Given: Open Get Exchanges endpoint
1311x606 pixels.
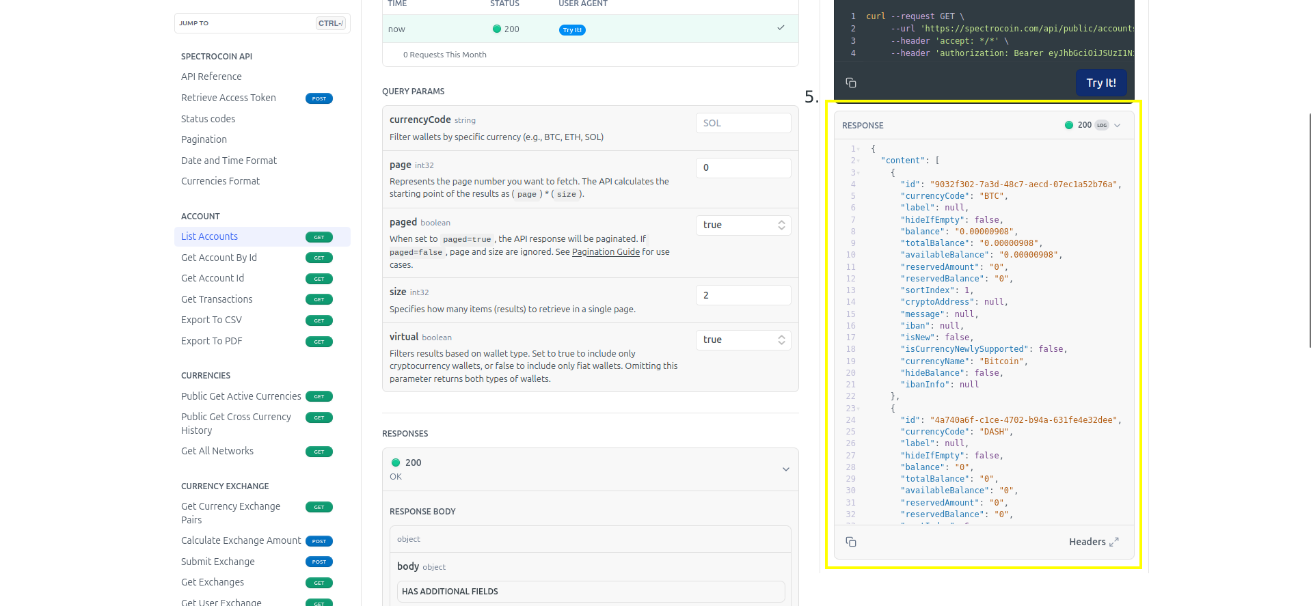Looking at the screenshot, I should 213,582.
